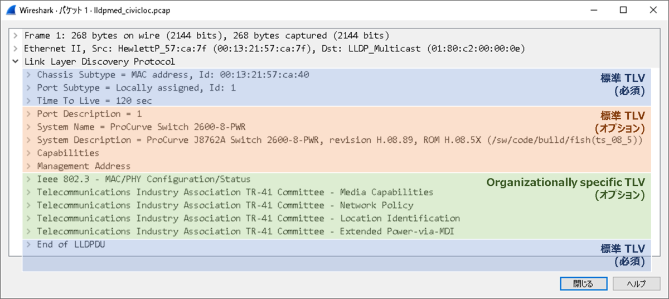Screen dimensions: 669x299
Task: Select the Management Address row text
Action: [84, 166]
